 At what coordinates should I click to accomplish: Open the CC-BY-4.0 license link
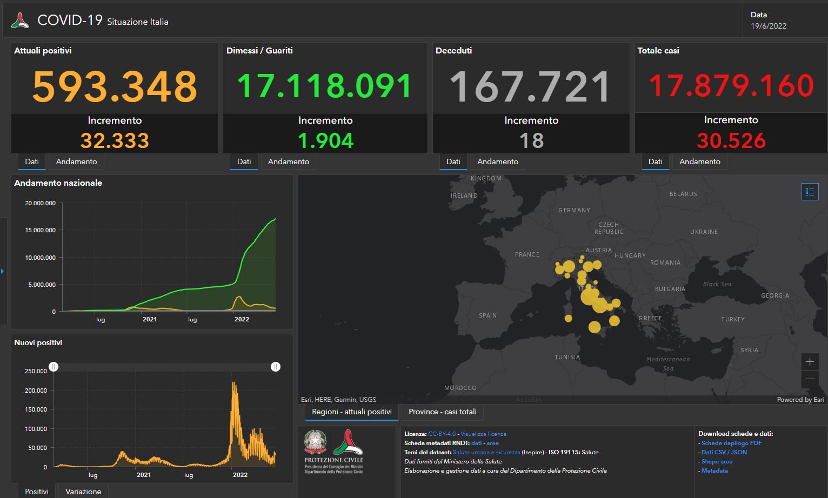pyautogui.click(x=442, y=434)
